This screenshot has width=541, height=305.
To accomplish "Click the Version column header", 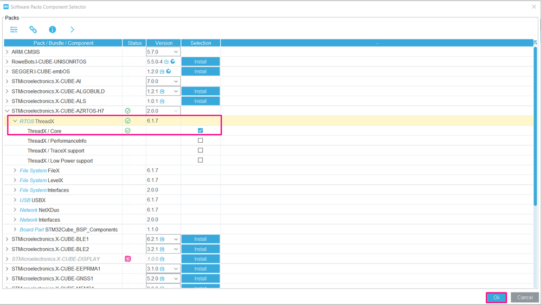I will (164, 43).
